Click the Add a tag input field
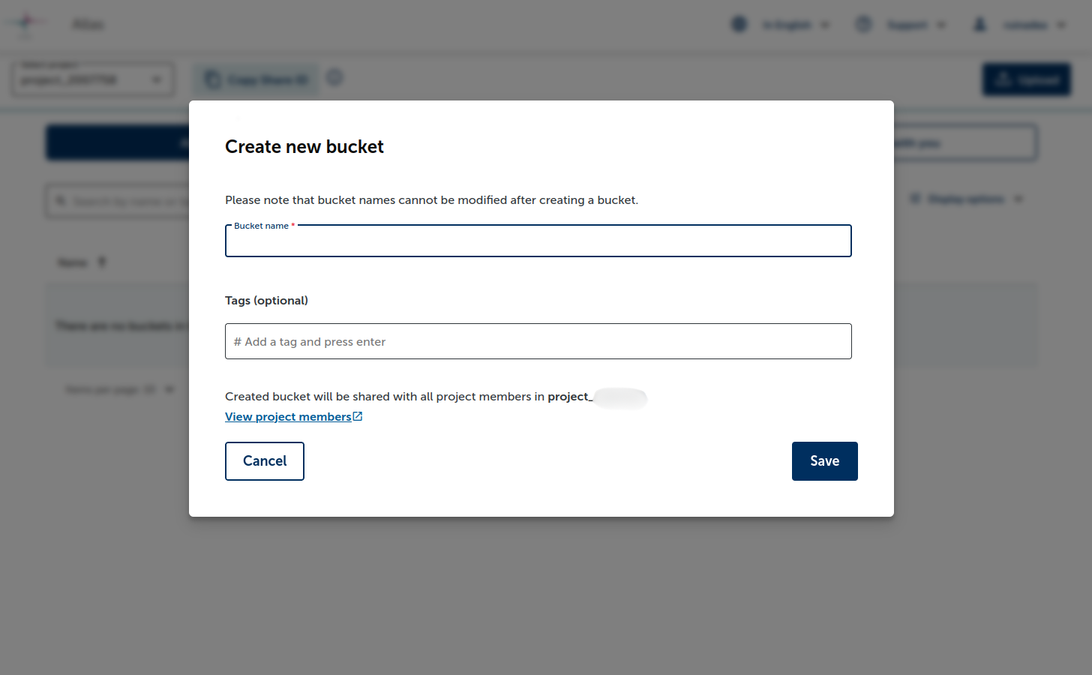1092x675 pixels. (538, 341)
